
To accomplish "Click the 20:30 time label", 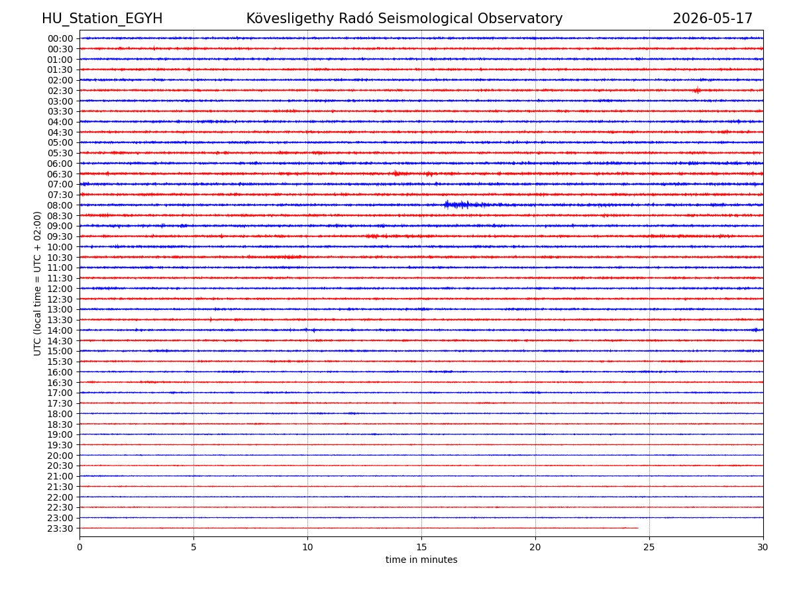I will point(60,466).
